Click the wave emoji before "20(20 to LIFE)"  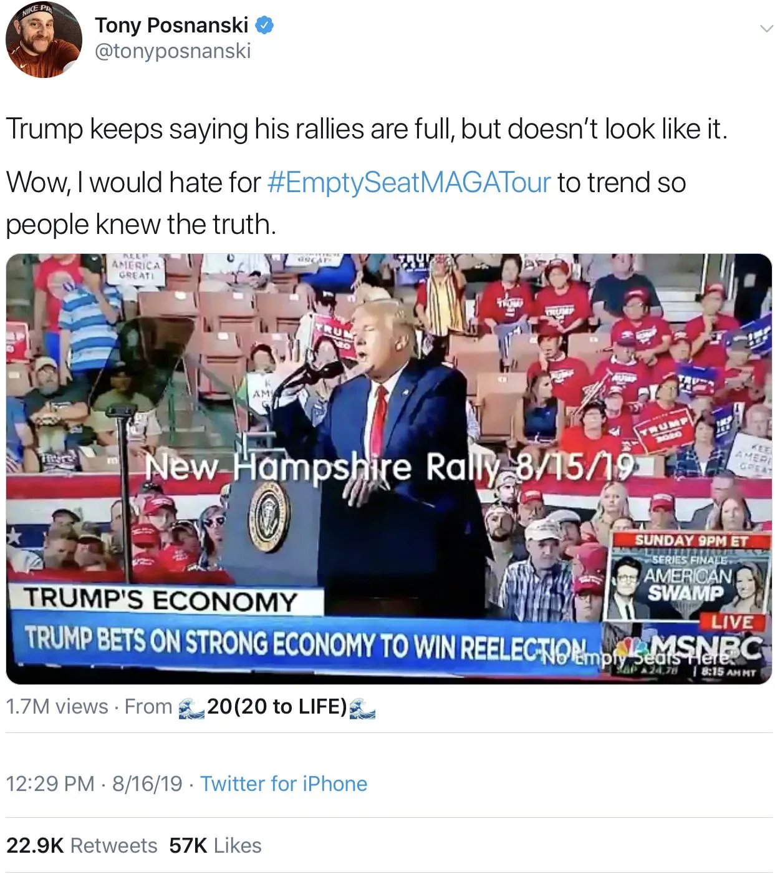tap(191, 707)
